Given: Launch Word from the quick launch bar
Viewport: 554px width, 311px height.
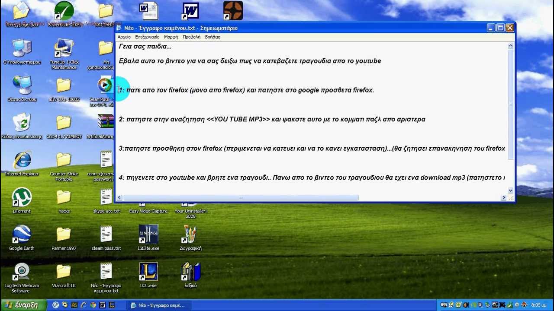Looking at the screenshot, I should pos(103,305).
